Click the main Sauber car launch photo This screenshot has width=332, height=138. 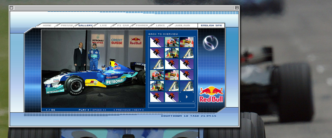click(93, 69)
